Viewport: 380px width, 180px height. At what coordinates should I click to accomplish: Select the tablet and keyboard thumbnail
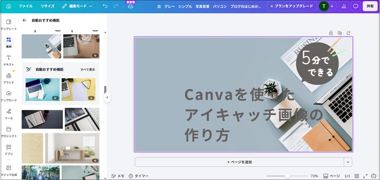(82, 119)
